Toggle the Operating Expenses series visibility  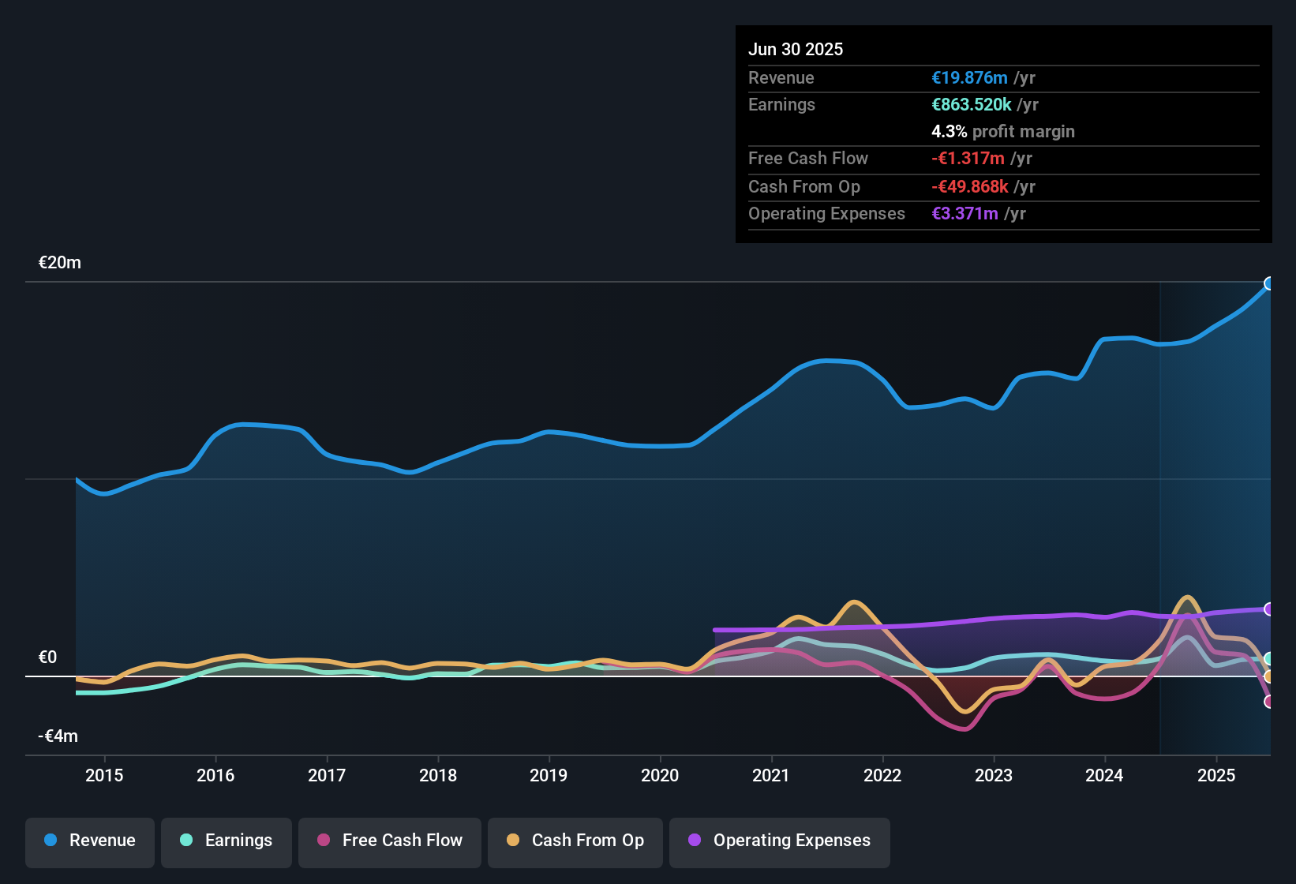point(779,841)
